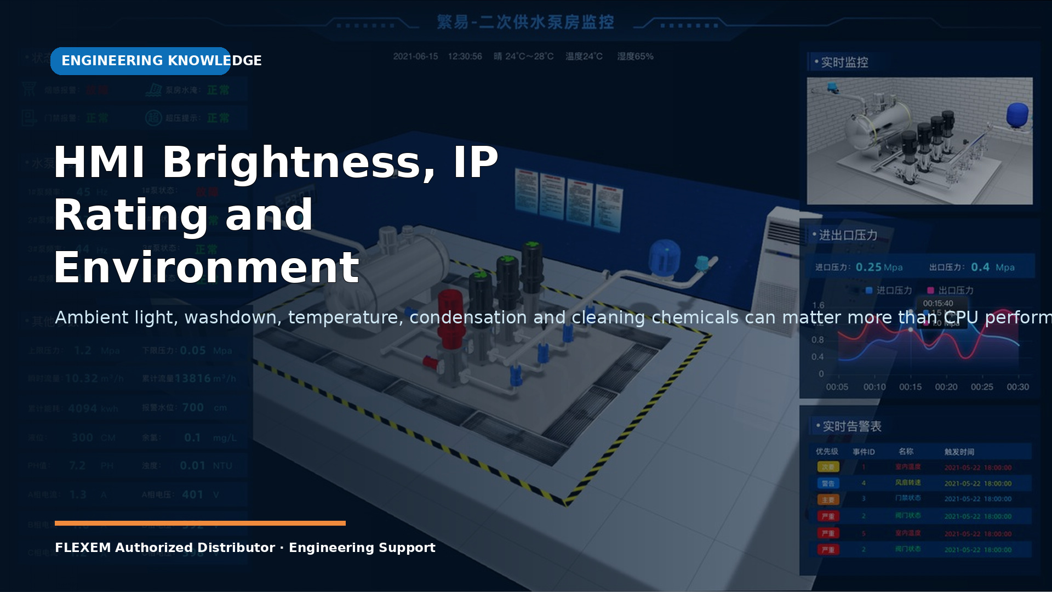Click the 13816 m³/h cumulative flow value

(205, 379)
